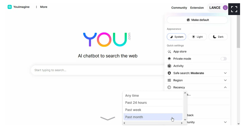Viewport: 243px width, 127px height.
Task: Click the Safe search shield icon
Action: click(x=169, y=73)
